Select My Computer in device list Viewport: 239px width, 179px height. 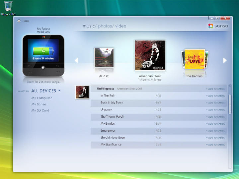click(x=41, y=98)
